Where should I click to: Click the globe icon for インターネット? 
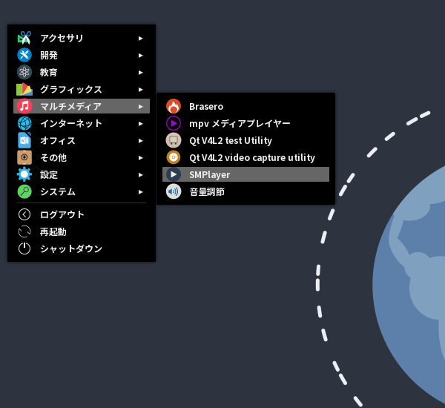coord(24,123)
